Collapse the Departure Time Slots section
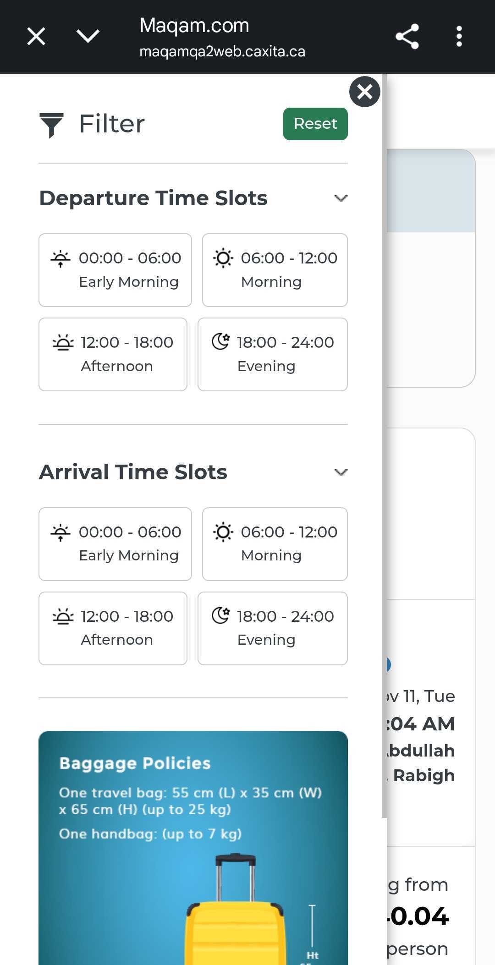This screenshot has width=495, height=965. [x=341, y=198]
